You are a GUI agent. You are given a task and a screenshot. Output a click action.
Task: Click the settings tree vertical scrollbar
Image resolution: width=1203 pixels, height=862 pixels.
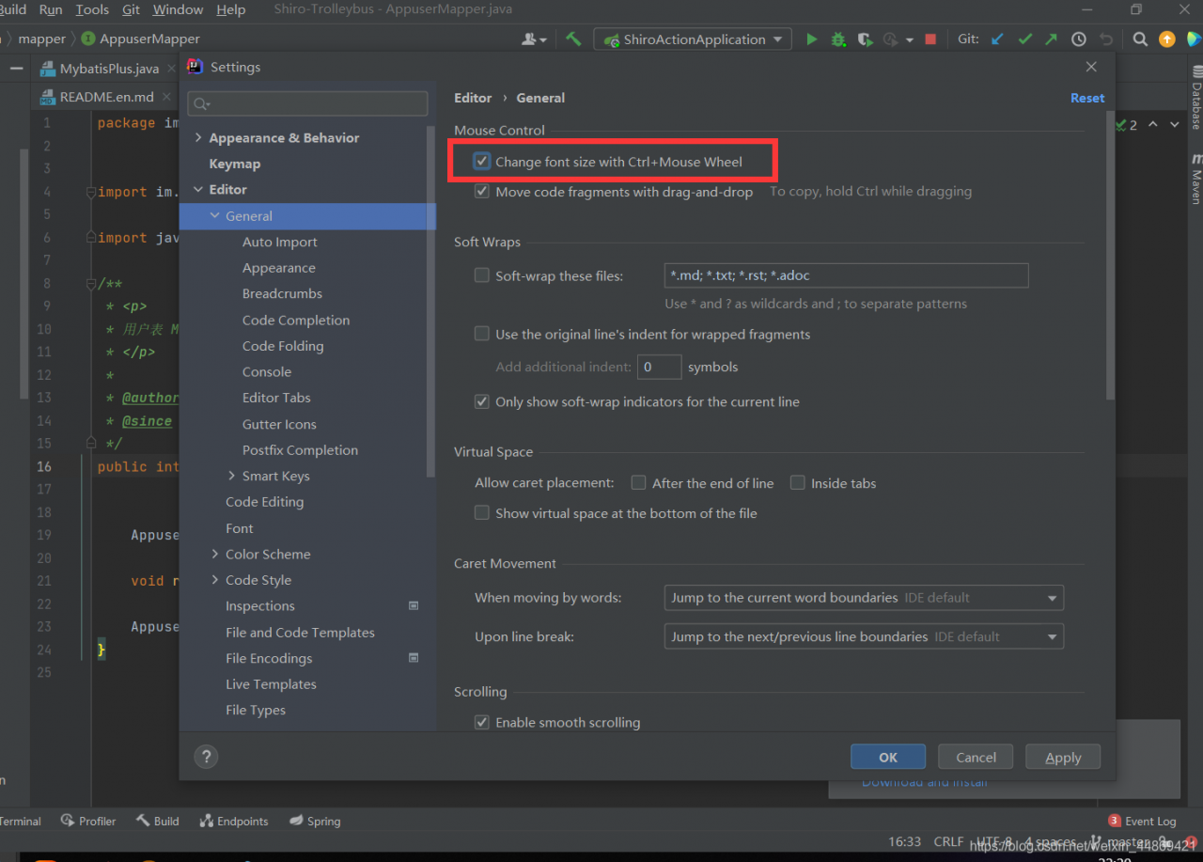[x=431, y=301]
